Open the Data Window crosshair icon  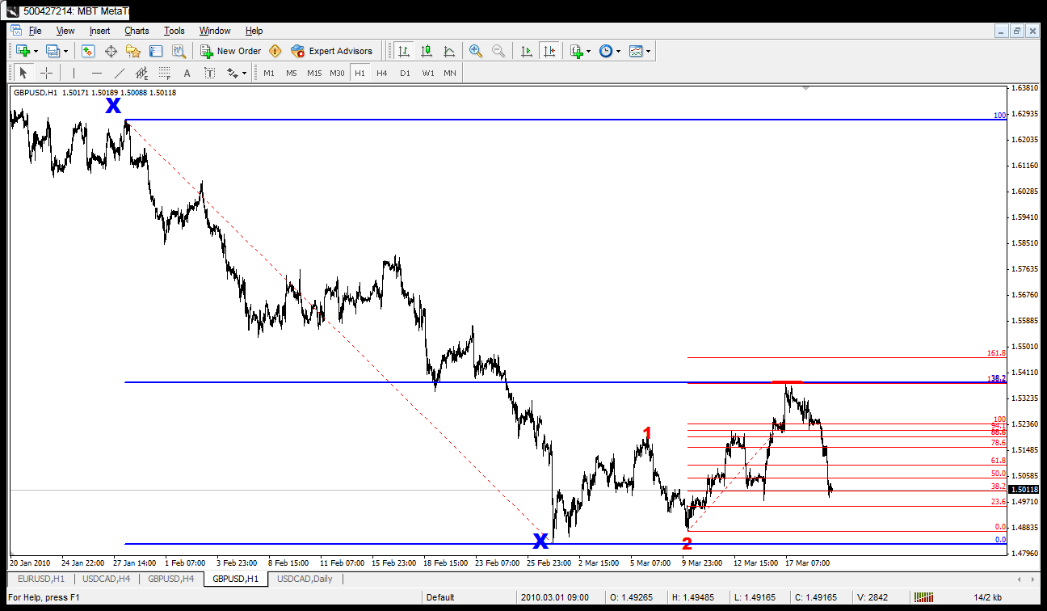pyautogui.click(x=111, y=51)
